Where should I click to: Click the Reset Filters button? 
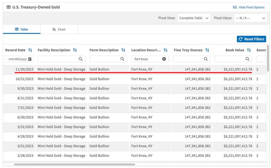click(x=251, y=39)
